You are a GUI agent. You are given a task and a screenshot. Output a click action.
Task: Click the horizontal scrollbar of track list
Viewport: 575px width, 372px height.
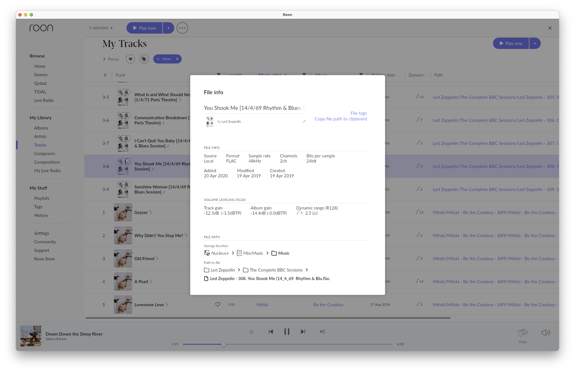point(268,318)
